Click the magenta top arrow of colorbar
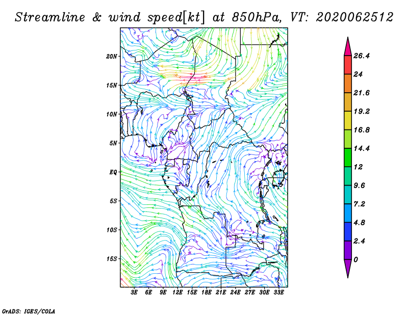This screenshot has width=408, height=315. [x=348, y=47]
